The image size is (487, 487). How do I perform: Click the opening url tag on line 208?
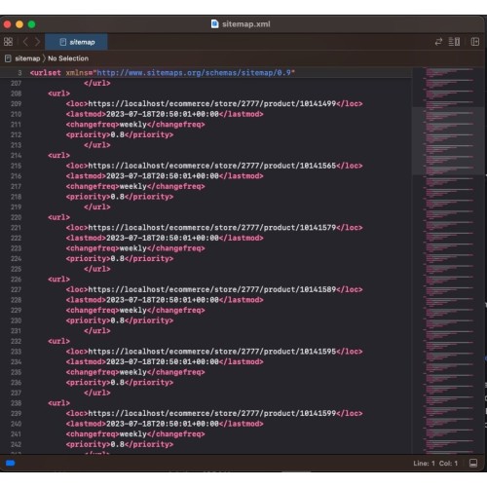(x=58, y=94)
